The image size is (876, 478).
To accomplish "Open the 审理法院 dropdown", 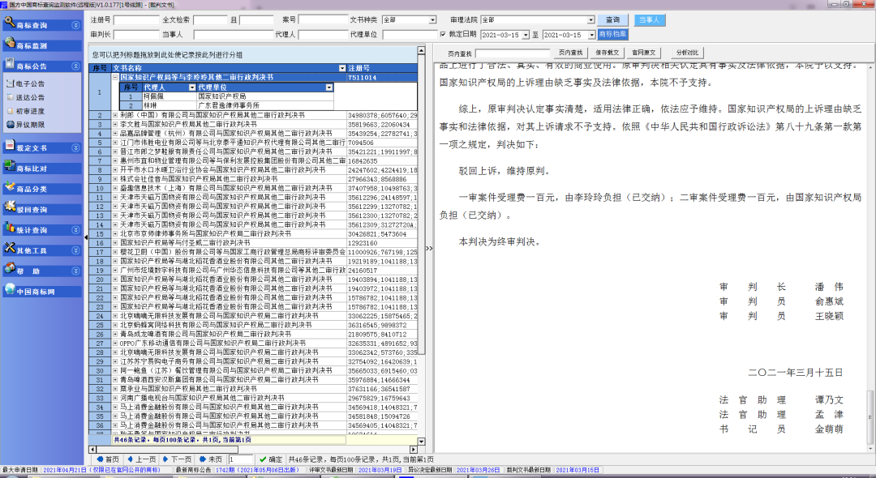I will 591,20.
